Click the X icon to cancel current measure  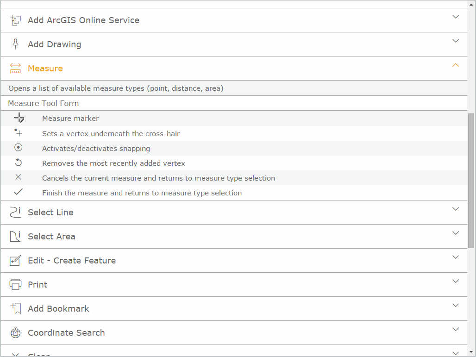coord(19,177)
